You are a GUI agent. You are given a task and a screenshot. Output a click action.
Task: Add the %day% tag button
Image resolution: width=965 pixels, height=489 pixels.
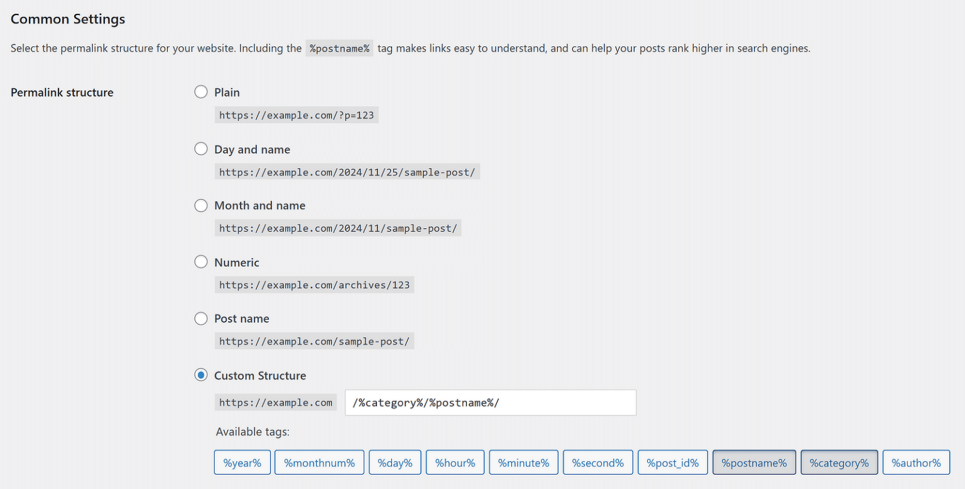point(395,463)
